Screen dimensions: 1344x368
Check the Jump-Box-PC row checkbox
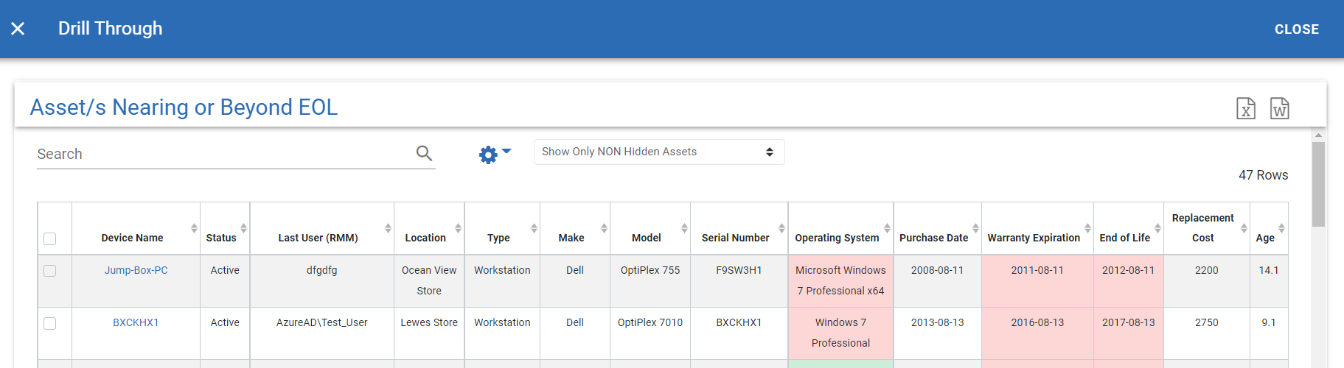pos(49,271)
